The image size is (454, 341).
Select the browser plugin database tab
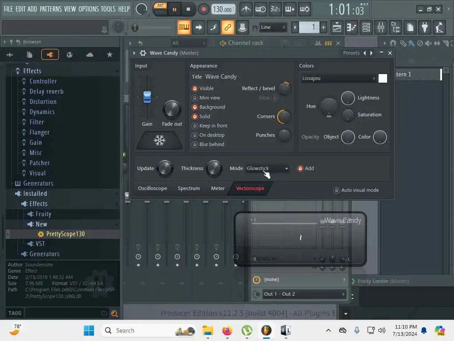click(x=50, y=55)
